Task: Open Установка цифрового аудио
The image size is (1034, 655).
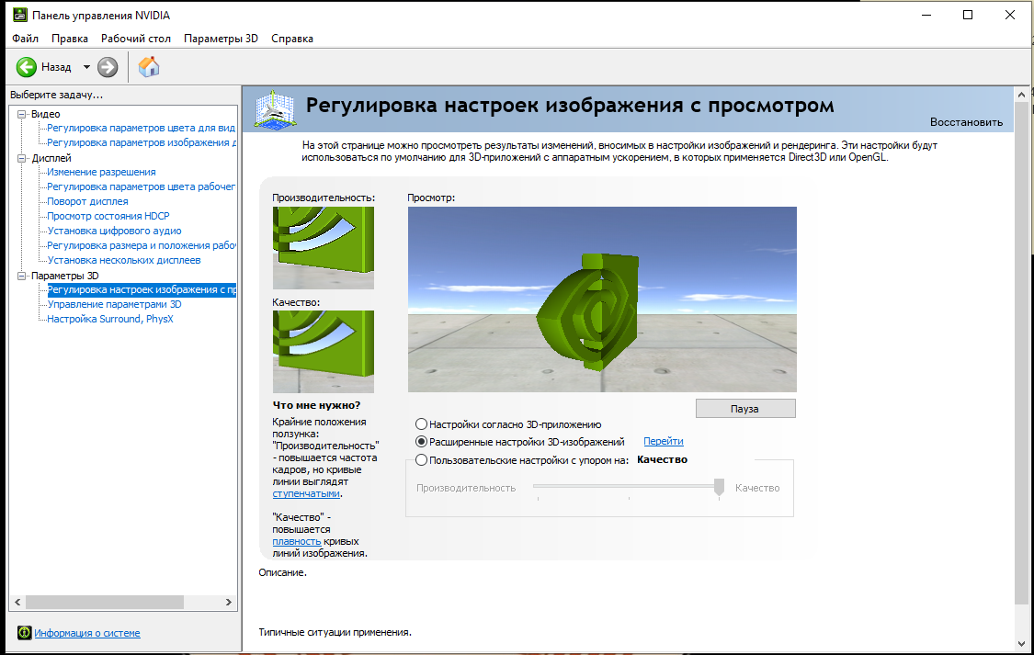Action: (x=114, y=231)
